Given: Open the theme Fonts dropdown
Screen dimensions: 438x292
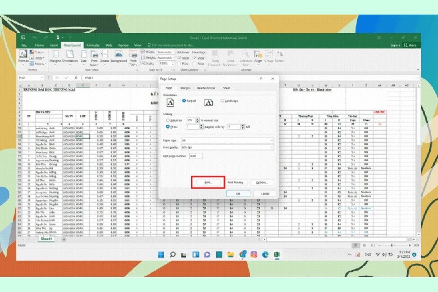Looking at the screenshot, I should 37,58.
